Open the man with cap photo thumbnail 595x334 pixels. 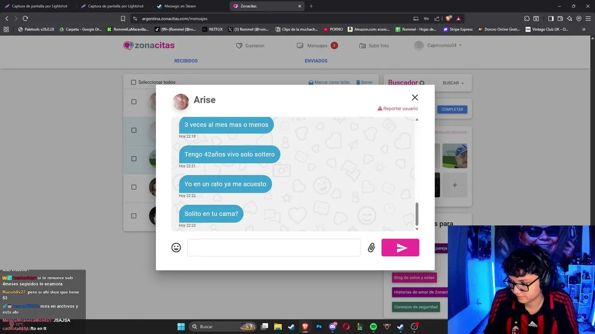(455, 156)
